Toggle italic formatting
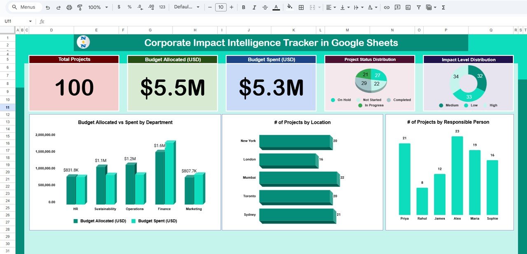Screen dimensions: 527x254 point(254,7)
